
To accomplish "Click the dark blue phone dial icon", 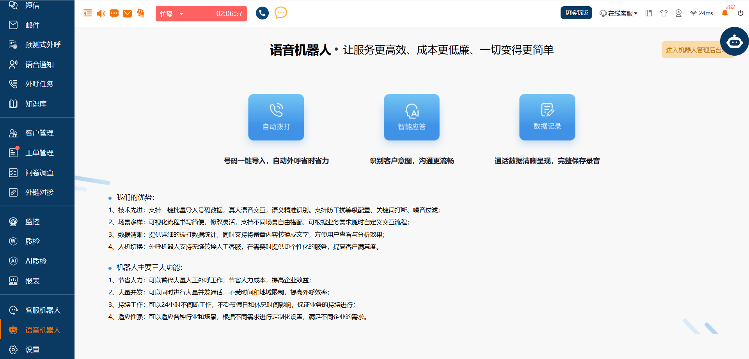I will [x=262, y=13].
